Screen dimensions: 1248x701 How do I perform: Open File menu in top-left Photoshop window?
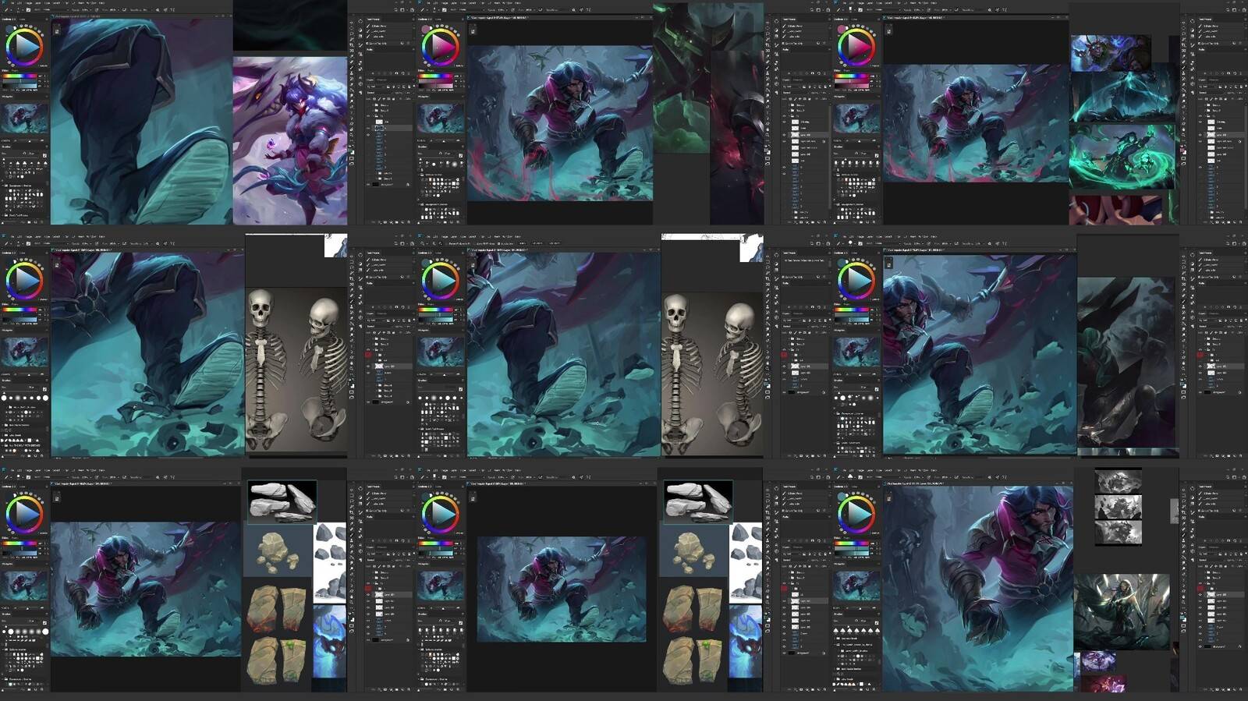13,3
